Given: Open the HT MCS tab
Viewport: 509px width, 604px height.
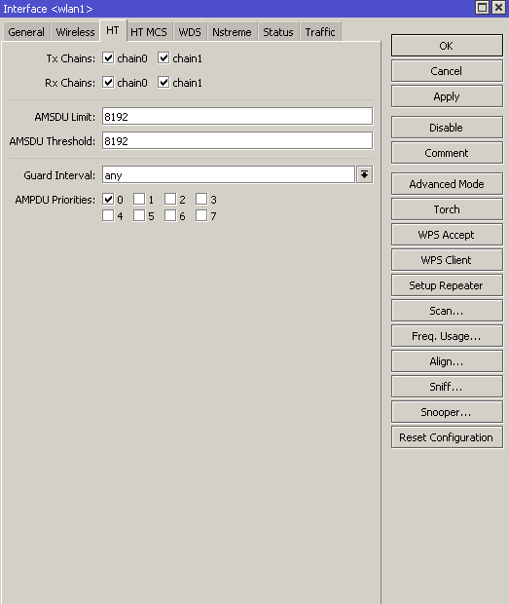Looking at the screenshot, I should [x=149, y=32].
